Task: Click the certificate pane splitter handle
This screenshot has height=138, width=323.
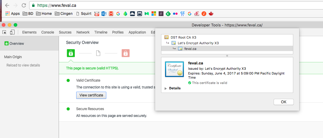Action: 227,56
